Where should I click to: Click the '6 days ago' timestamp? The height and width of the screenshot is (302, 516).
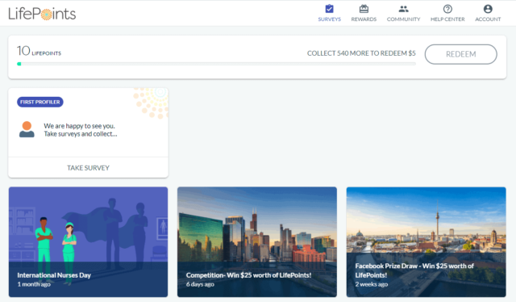pos(200,284)
